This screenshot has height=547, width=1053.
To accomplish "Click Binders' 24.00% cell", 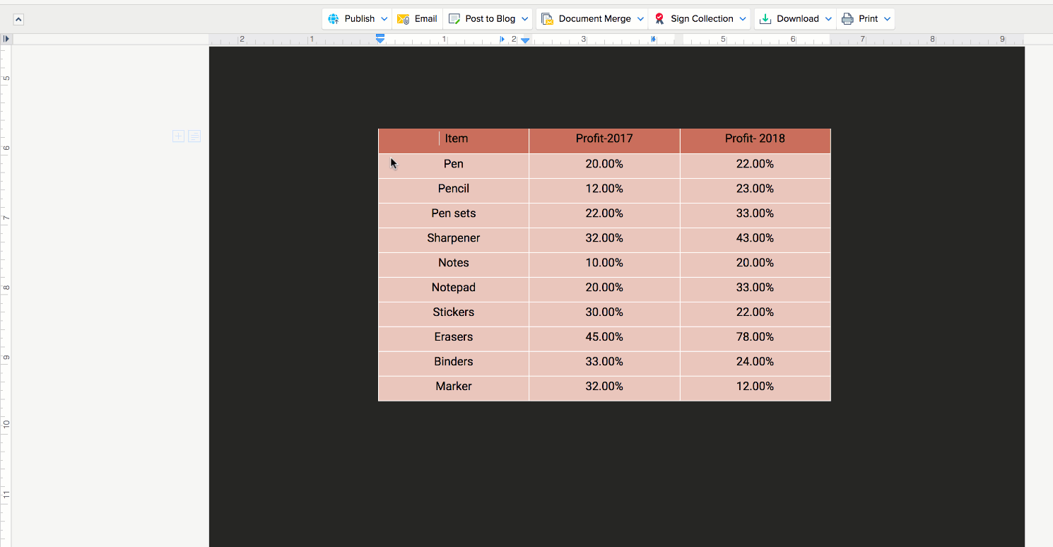I will point(755,364).
